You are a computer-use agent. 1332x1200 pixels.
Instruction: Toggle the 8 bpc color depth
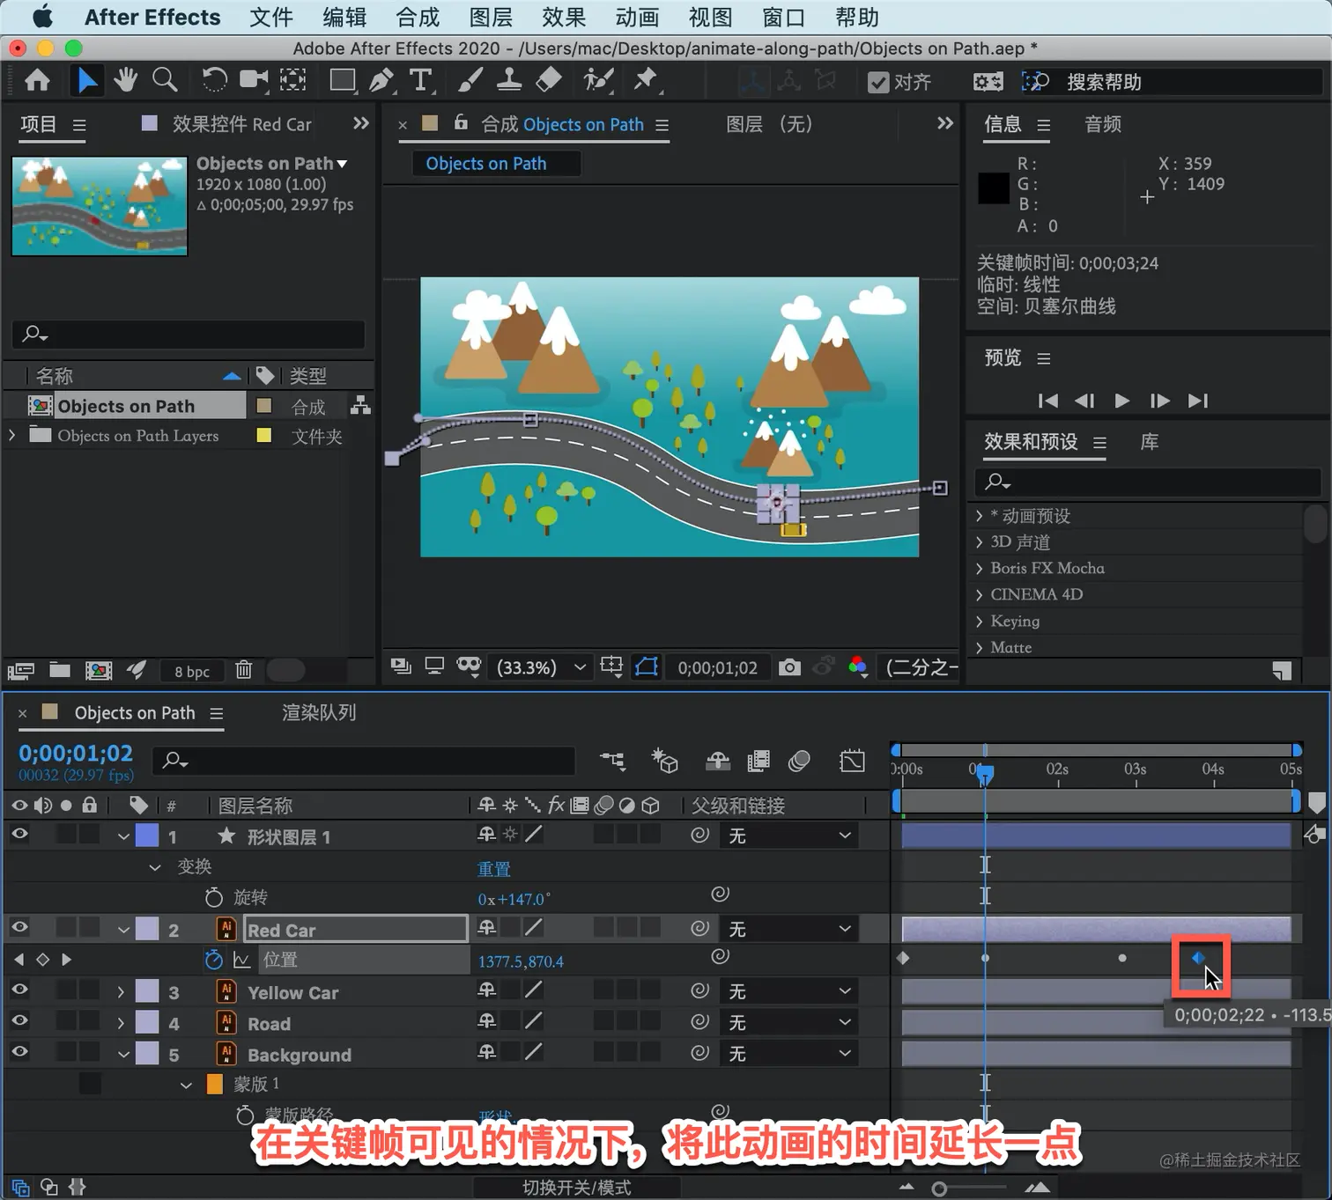(192, 672)
